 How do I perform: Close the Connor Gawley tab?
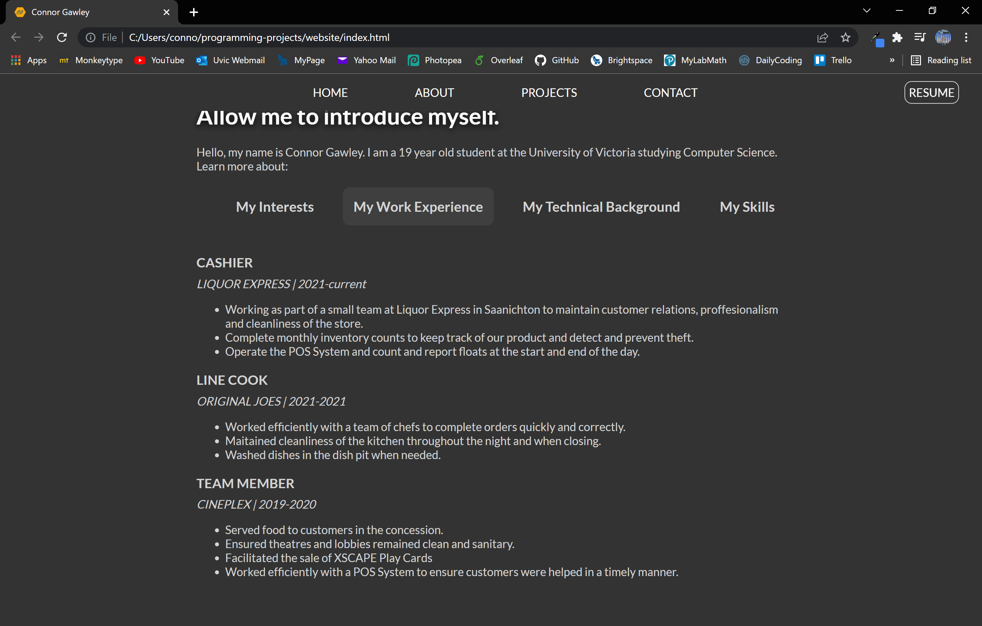click(167, 12)
